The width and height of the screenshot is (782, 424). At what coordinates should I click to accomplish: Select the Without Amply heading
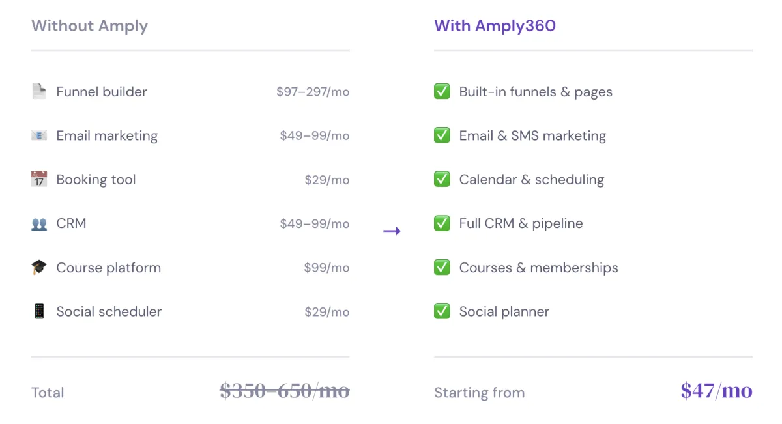(x=89, y=26)
